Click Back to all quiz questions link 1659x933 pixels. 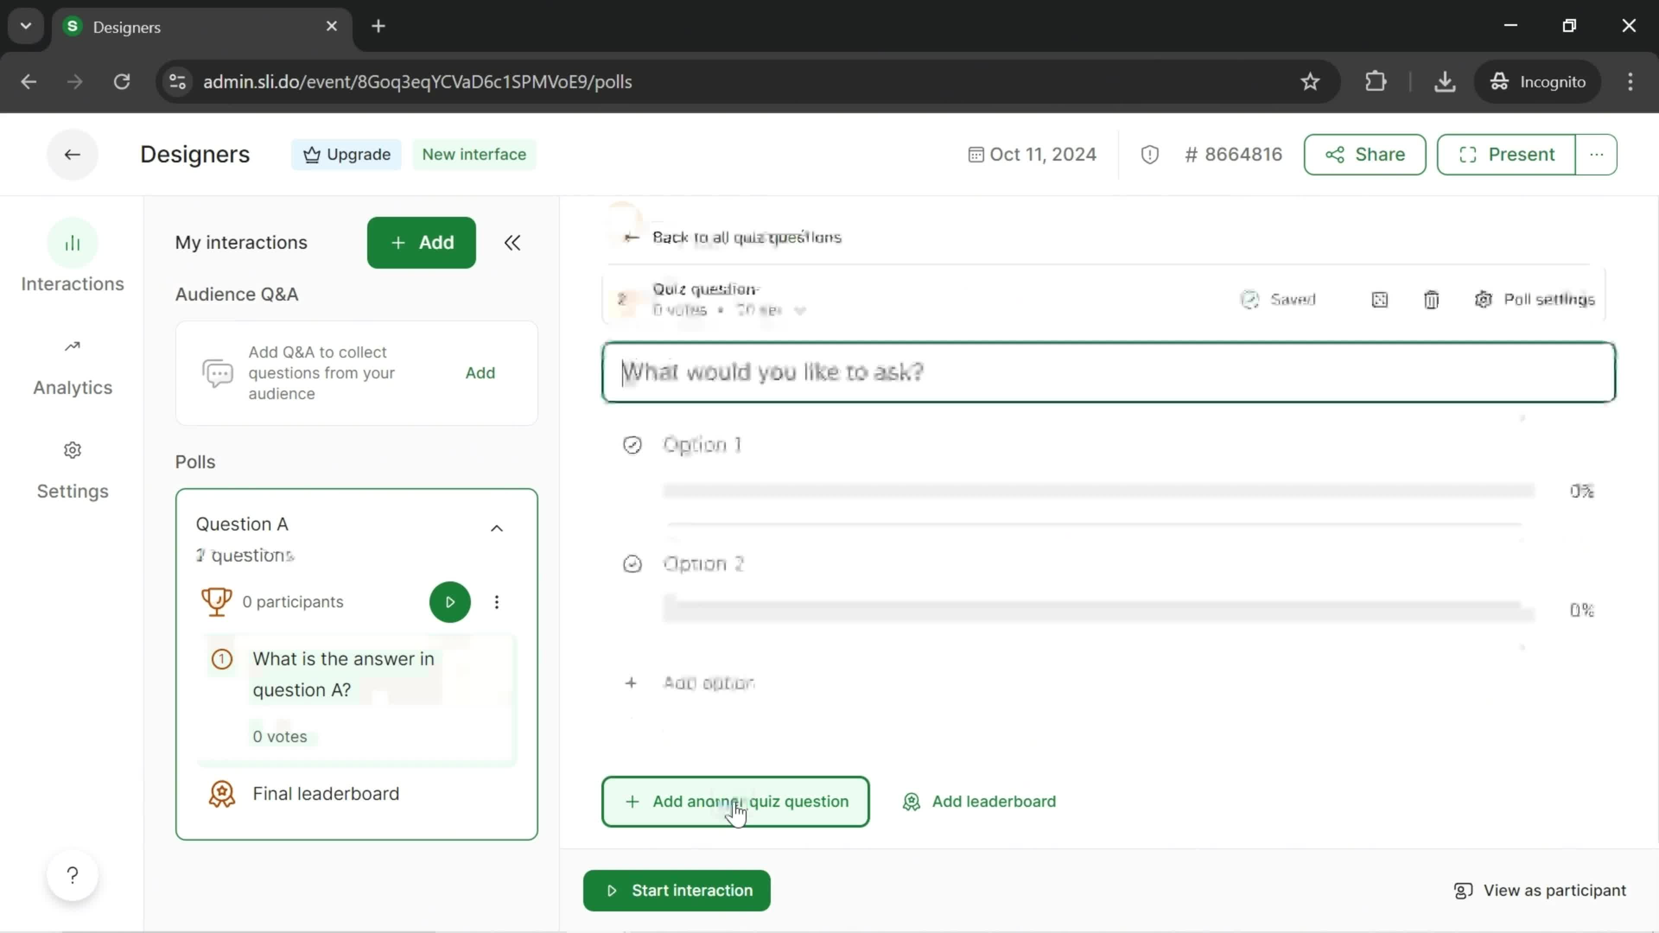[735, 237]
